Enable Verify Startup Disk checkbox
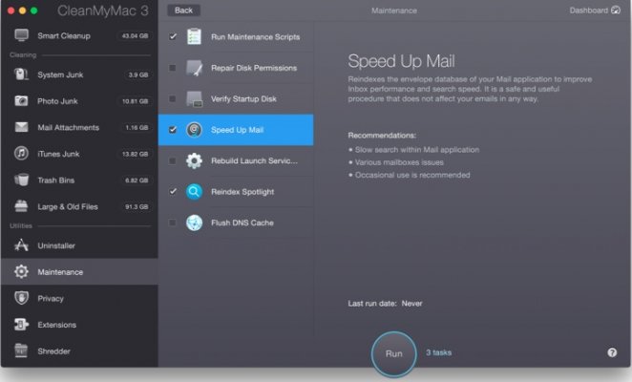 pyautogui.click(x=173, y=98)
